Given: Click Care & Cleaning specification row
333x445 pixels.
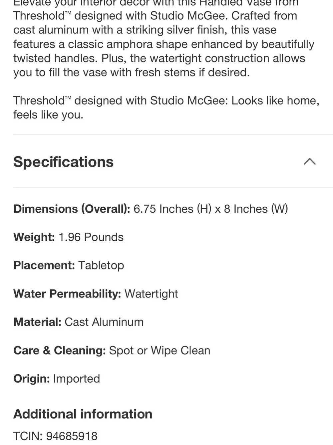Looking at the screenshot, I should coord(112,351).
